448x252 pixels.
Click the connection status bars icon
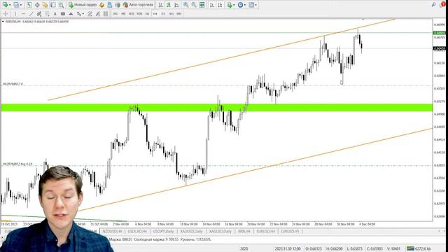pos(411,248)
